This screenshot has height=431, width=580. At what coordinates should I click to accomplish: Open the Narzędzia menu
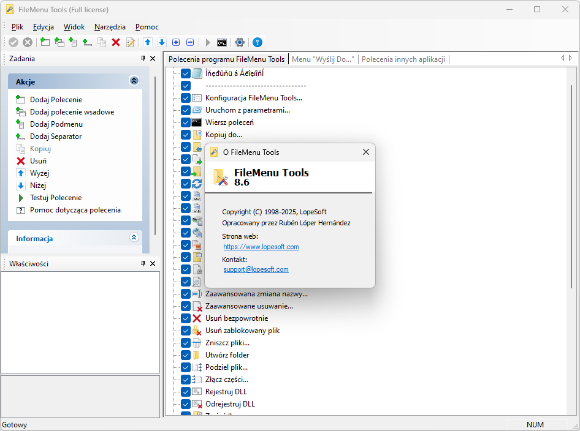110,27
